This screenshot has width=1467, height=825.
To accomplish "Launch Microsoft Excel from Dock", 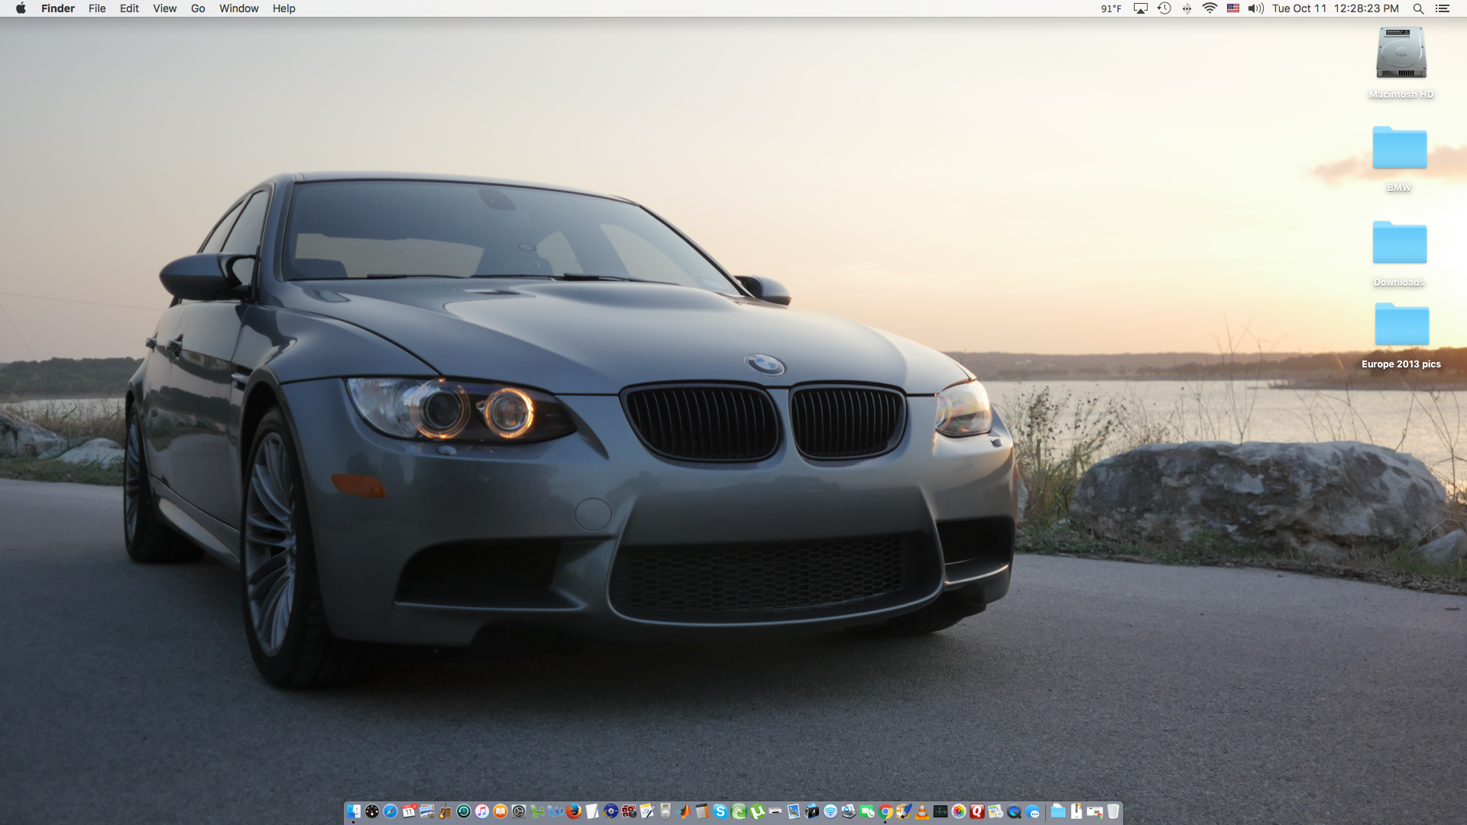I will [x=537, y=811].
